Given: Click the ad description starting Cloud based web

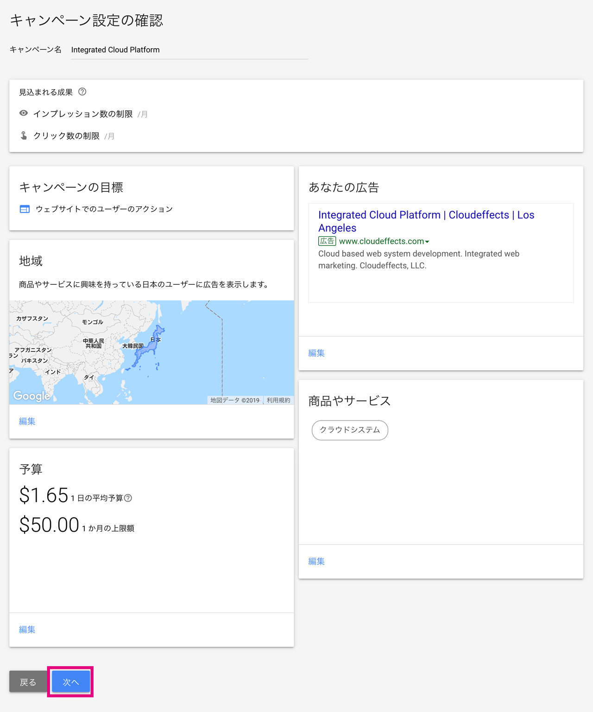Looking at the screenshot, I should tap(419, 260).
